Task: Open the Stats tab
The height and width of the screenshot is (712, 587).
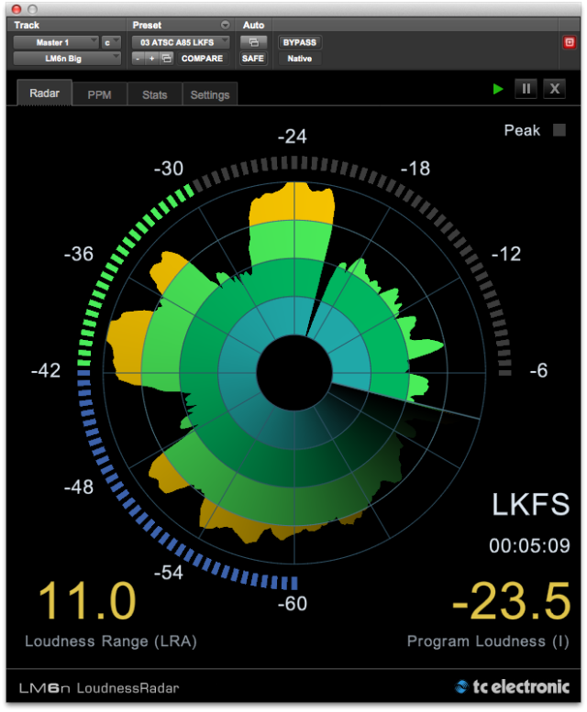Action: [x=154, y=94]
